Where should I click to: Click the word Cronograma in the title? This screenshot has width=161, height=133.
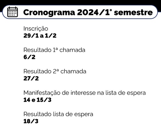pos(49,13)
